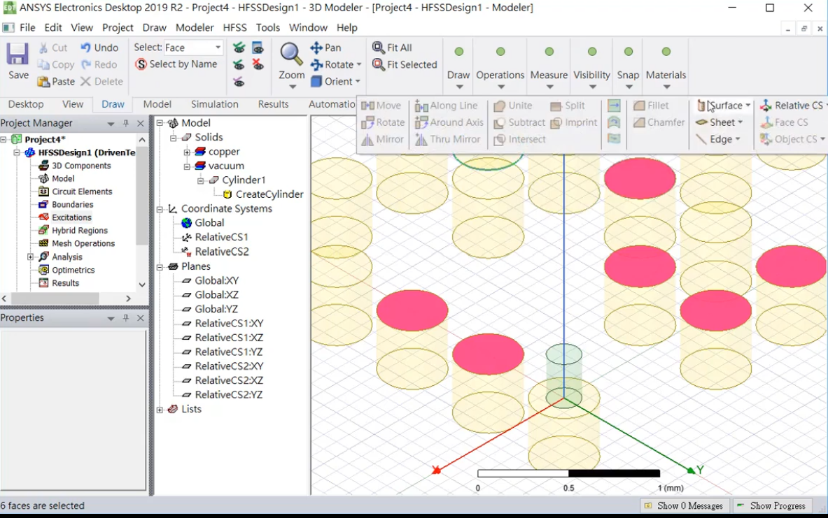
Task: Toggle visibility icon with red X eye
Action: click(x=258, y=65)
